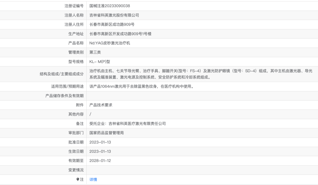Click the 生产地址 label
Image resolution: width=318 pixels, height=185 pixels.
76,34
